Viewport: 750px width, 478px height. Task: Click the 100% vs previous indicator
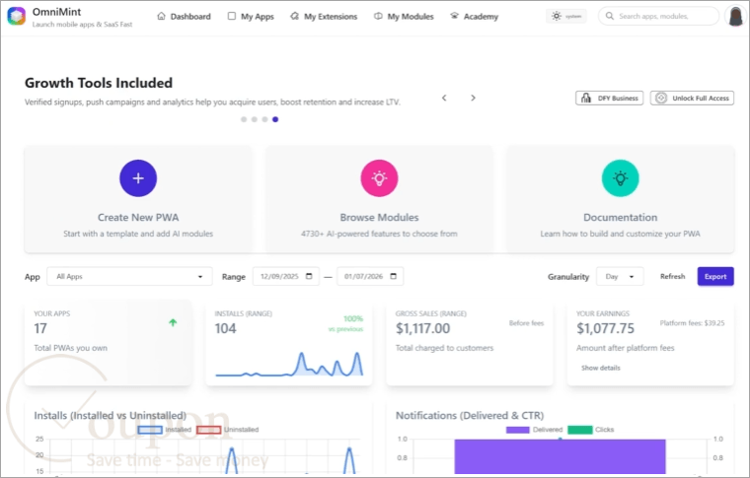coord(346,323)
